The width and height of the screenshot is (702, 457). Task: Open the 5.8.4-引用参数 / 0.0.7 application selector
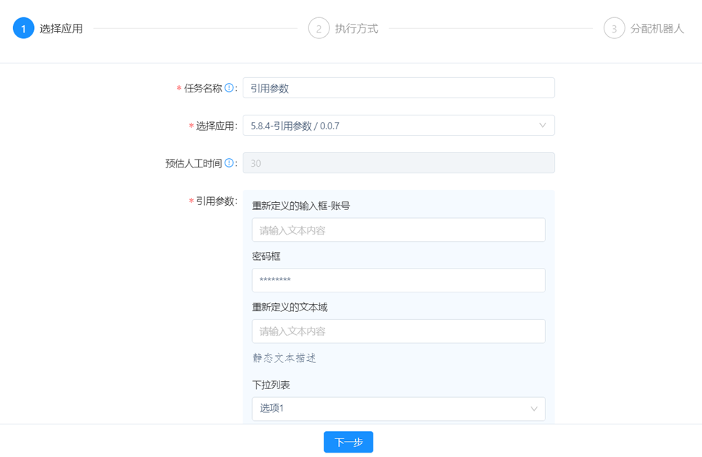(x=390, y=126)
